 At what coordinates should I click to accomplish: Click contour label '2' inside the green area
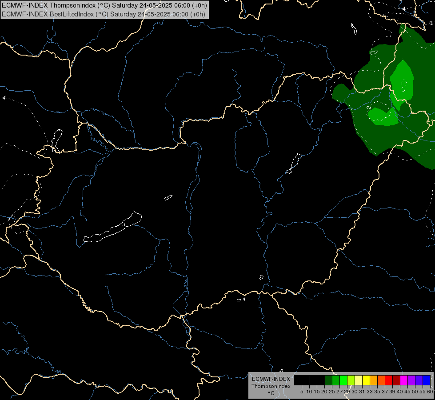click(369, 108)
